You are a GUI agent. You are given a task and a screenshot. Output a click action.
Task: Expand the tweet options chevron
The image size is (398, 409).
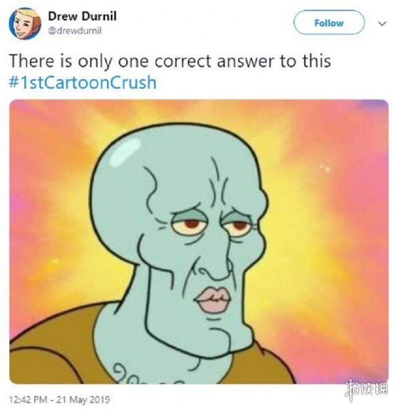point(382,23)
